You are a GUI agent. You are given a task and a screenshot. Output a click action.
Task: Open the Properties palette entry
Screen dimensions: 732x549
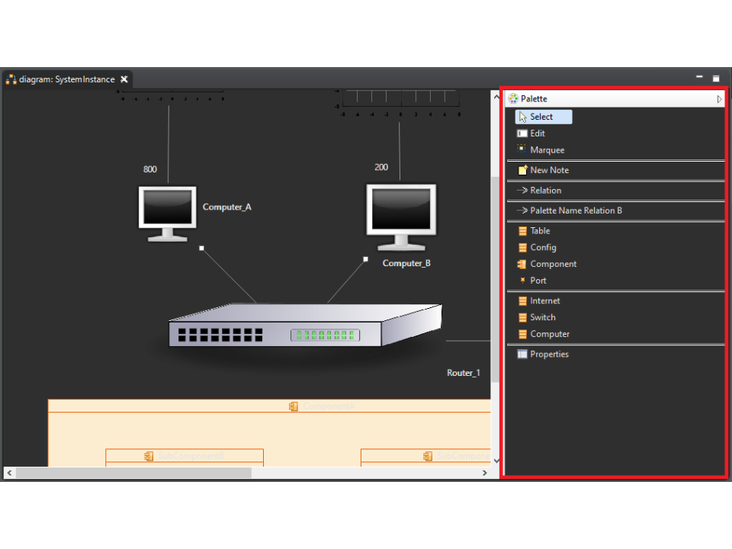549,355
